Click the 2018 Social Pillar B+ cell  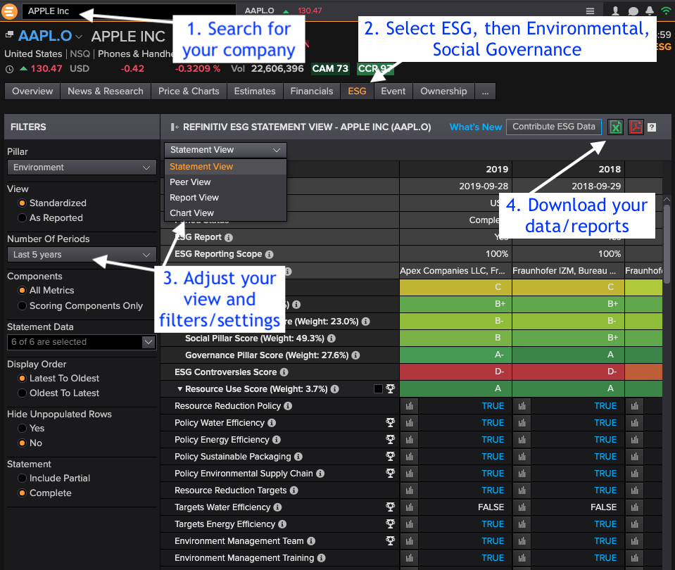coord(568,338)
